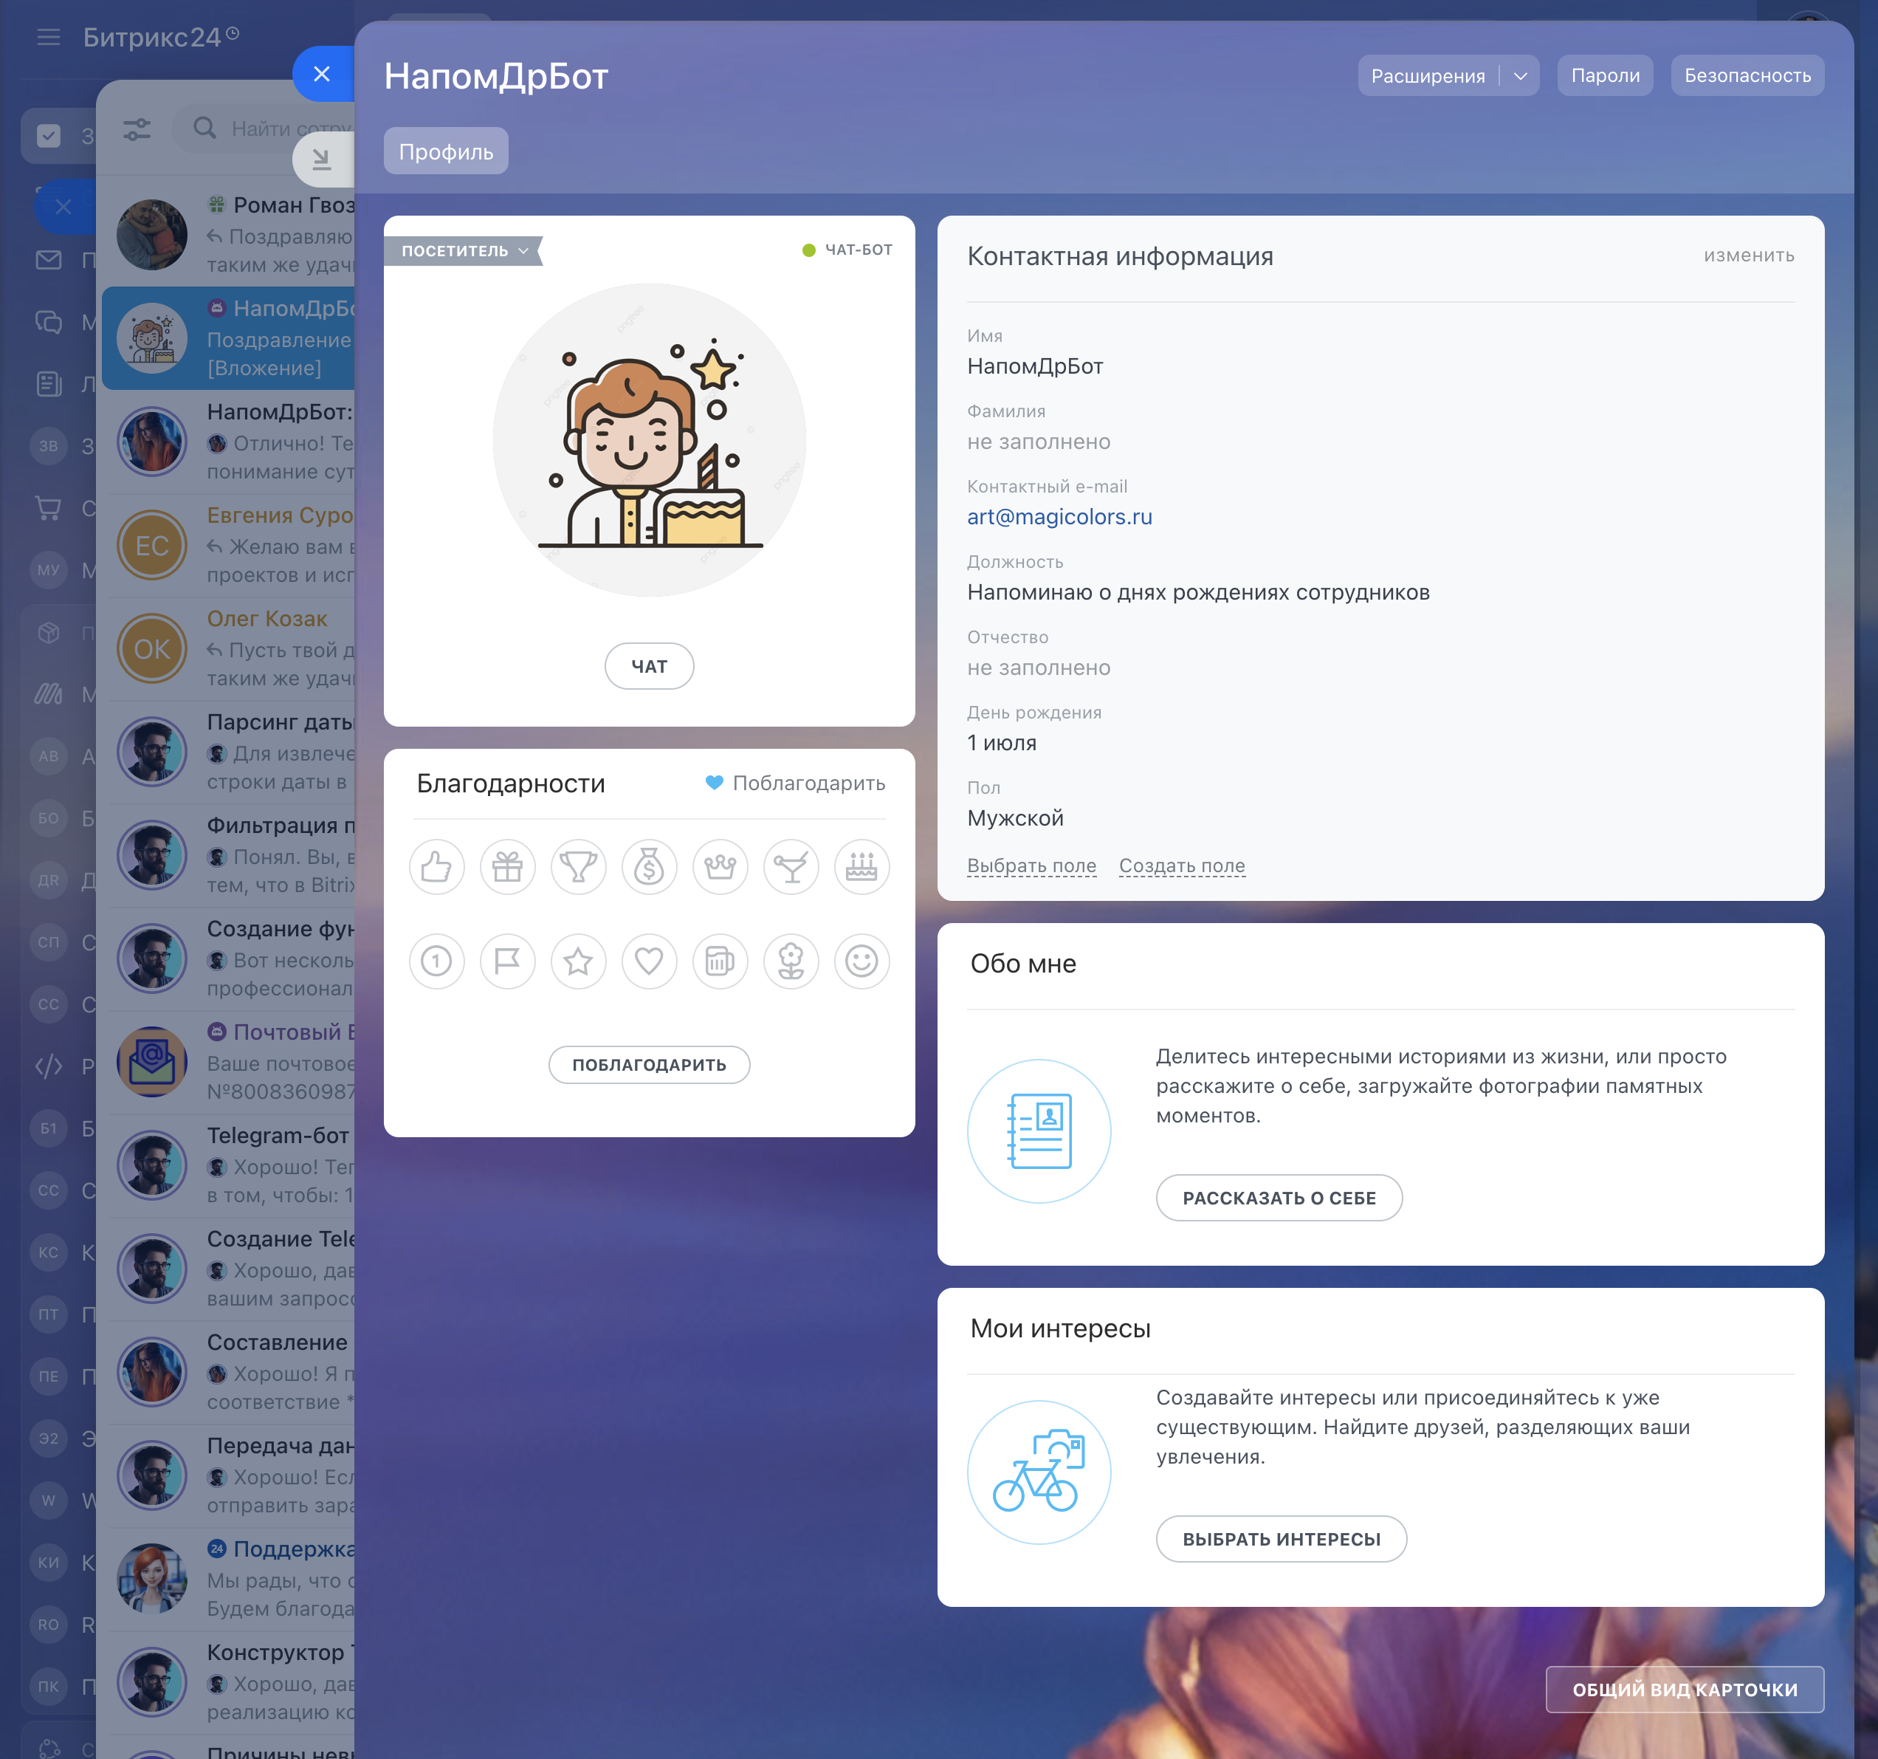Select the gift box gratitude badge

coord(507,867)
